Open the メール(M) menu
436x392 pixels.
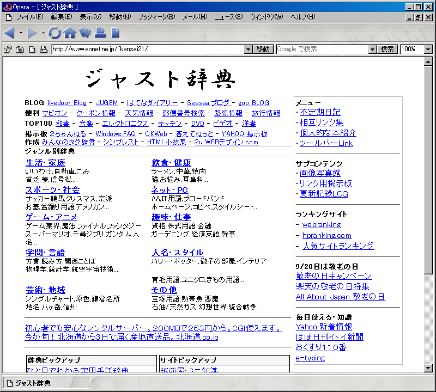pos(195,17)
